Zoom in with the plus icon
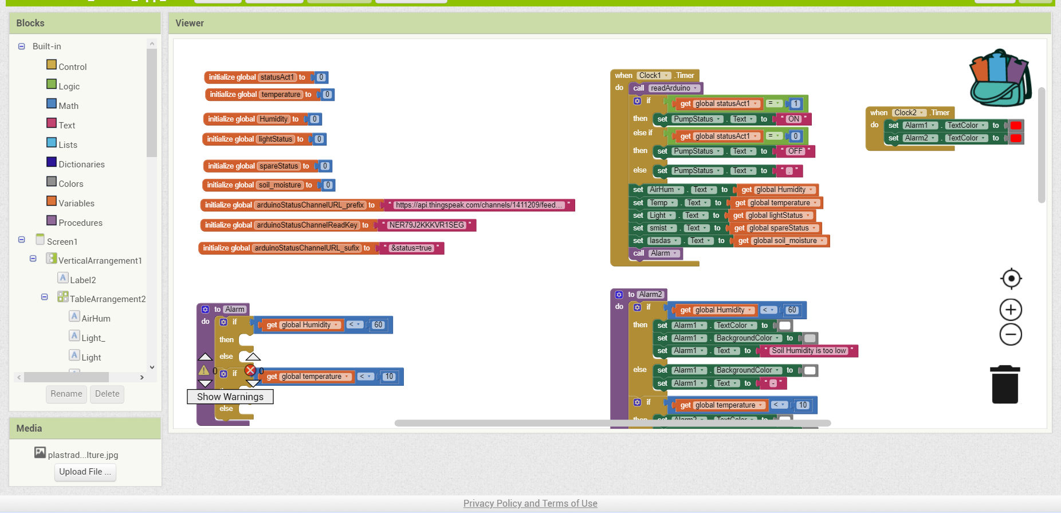 pyautogui.click(x=1011, y=310)
